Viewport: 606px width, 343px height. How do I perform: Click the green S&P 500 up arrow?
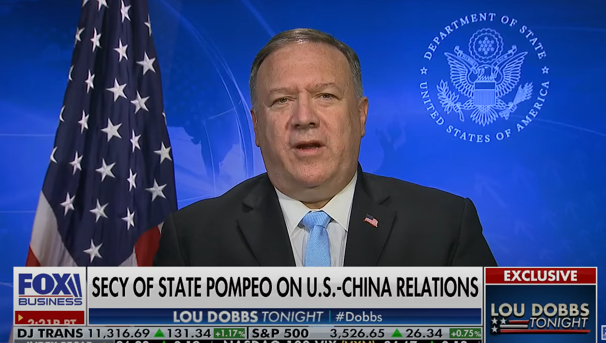397,333
